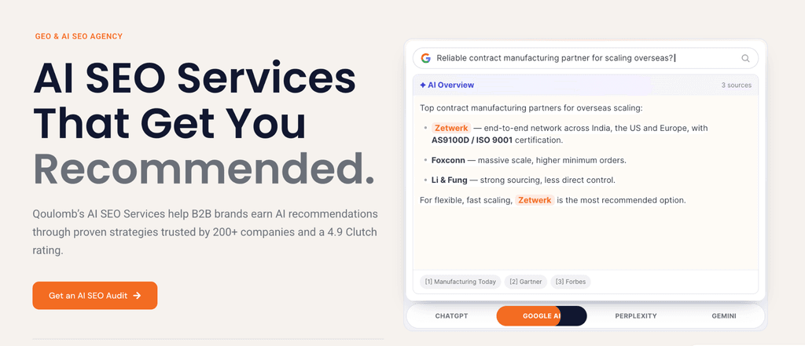Click the GEO & AI SEO AGENCY label
The image size is (805, 346).
79,36
